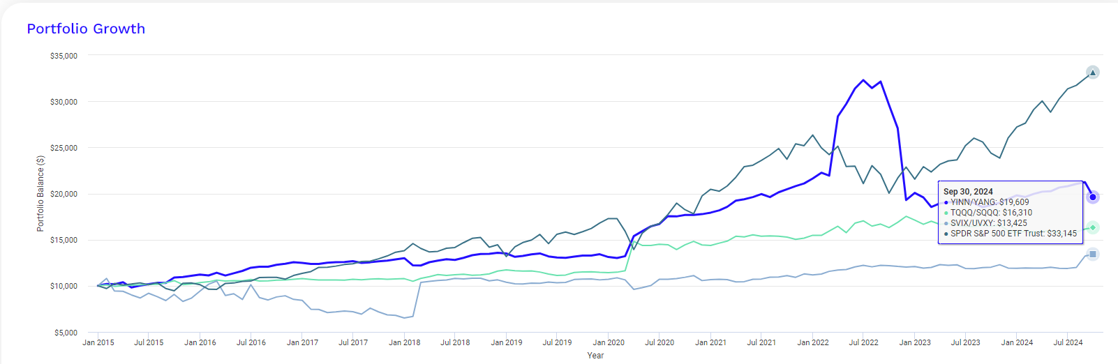Click the Jul 2024 x-axis label
The width and height of the screenshot is (1118, 364).
pyautogui.click(x=1068, y=342)
